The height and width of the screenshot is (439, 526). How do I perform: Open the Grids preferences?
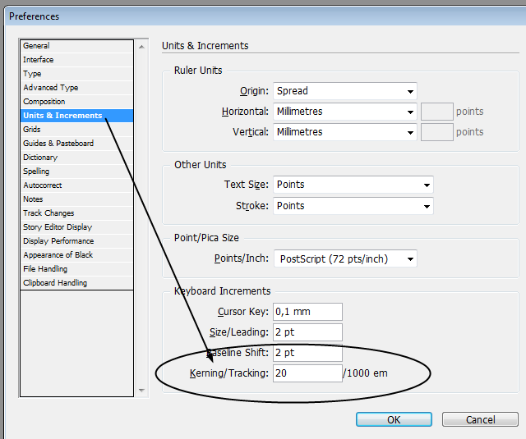(76, 130)
